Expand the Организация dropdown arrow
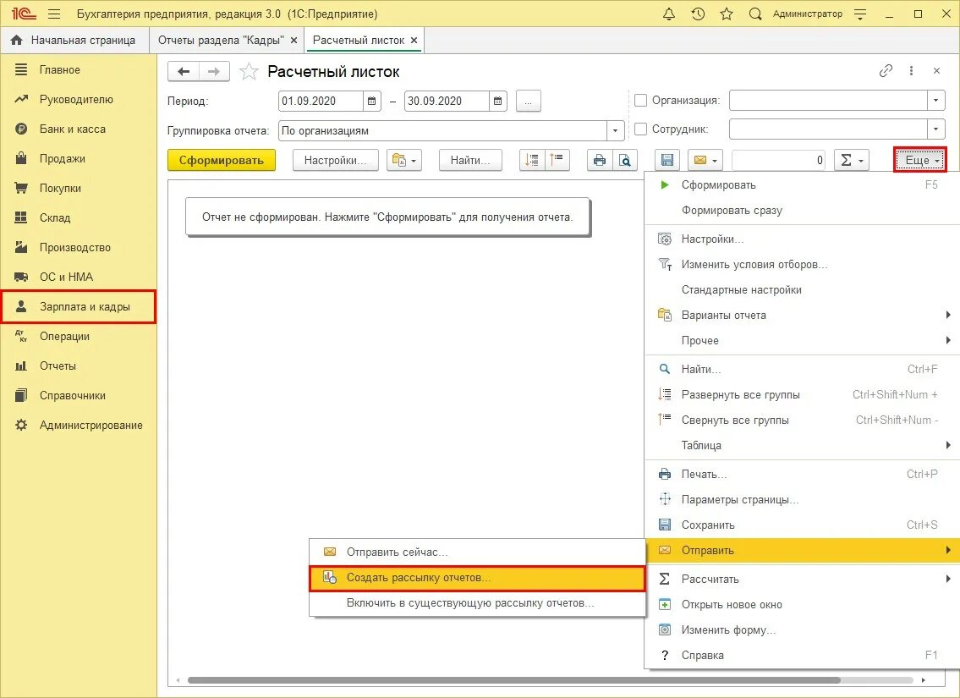960x698 pixels. (x=936, y=100)
